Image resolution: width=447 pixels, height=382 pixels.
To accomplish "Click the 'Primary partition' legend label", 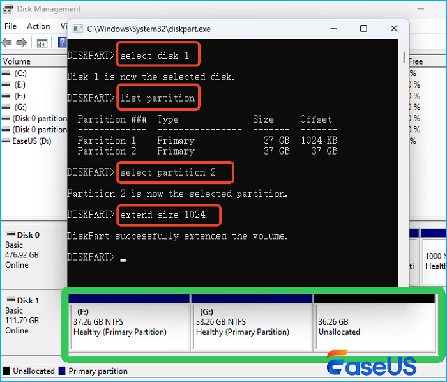I will pos(98,371).
